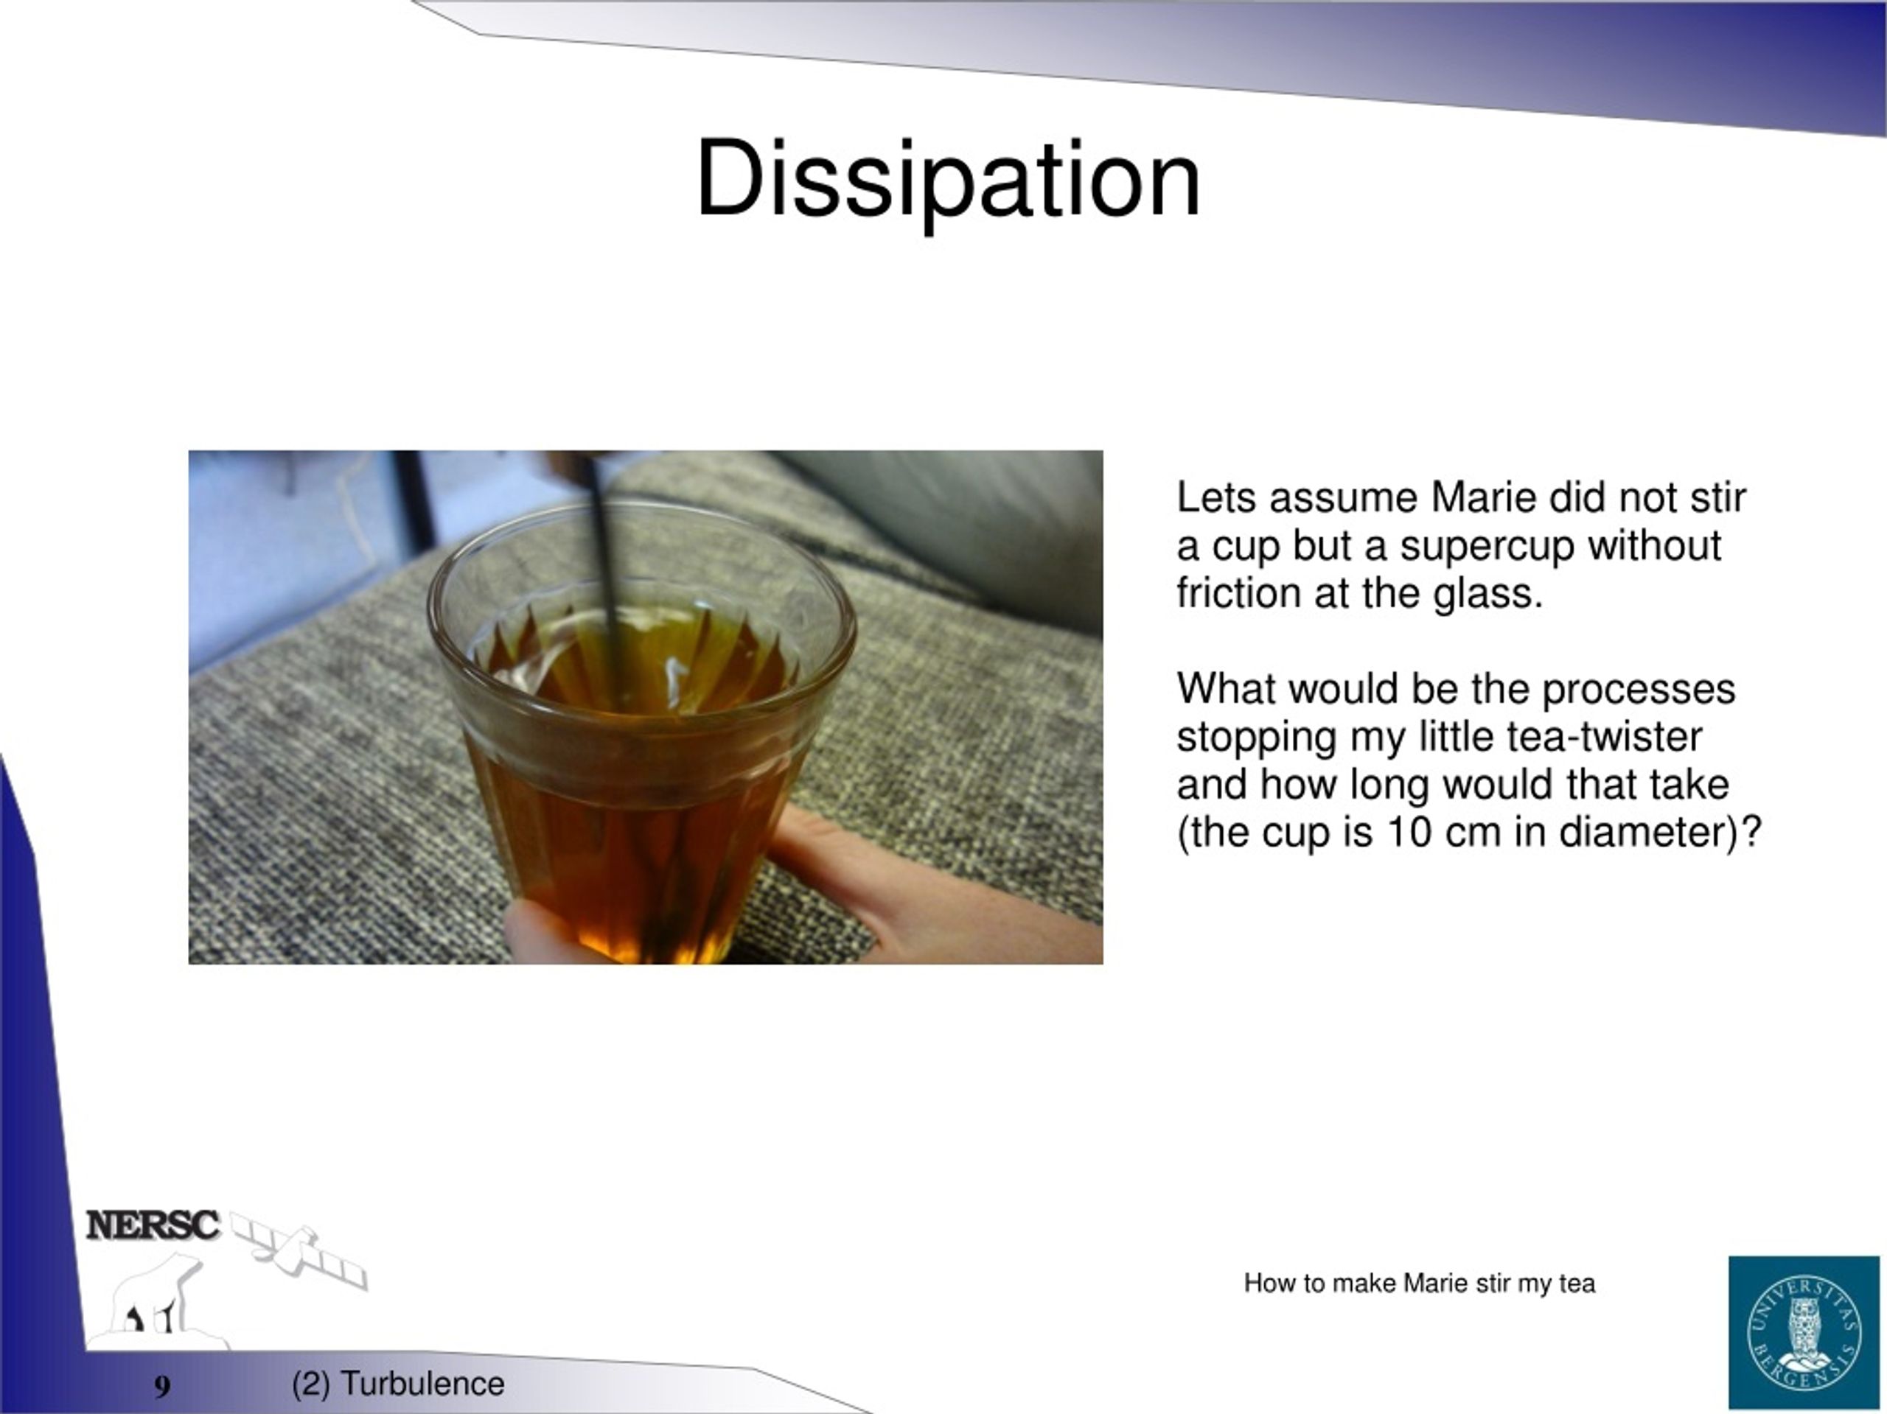Click the paragraph starting 'Lets assume Marie'
This screenshot has width=1887, height=1414.
[x=1461, y=546]
